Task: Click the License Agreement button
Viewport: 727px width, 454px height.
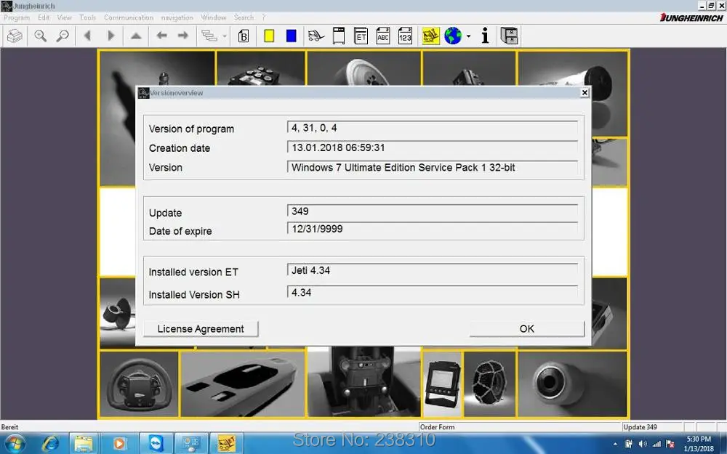Action: (201, 328)
